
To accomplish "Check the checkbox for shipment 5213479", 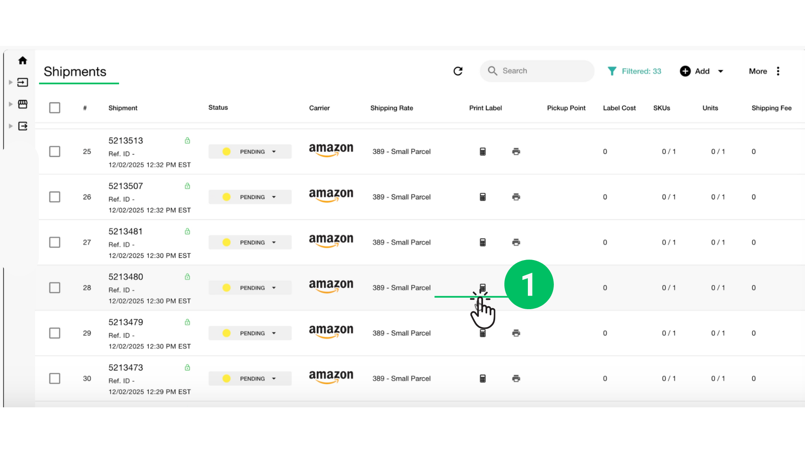I will pos(55,333).
